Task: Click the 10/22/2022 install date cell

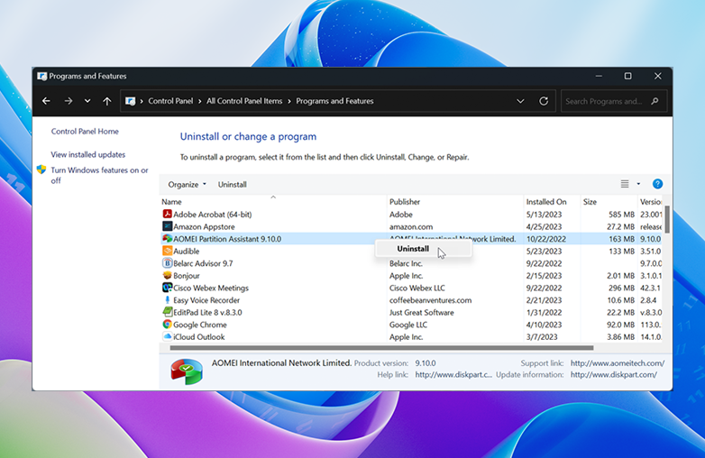Action: (545, 239)
